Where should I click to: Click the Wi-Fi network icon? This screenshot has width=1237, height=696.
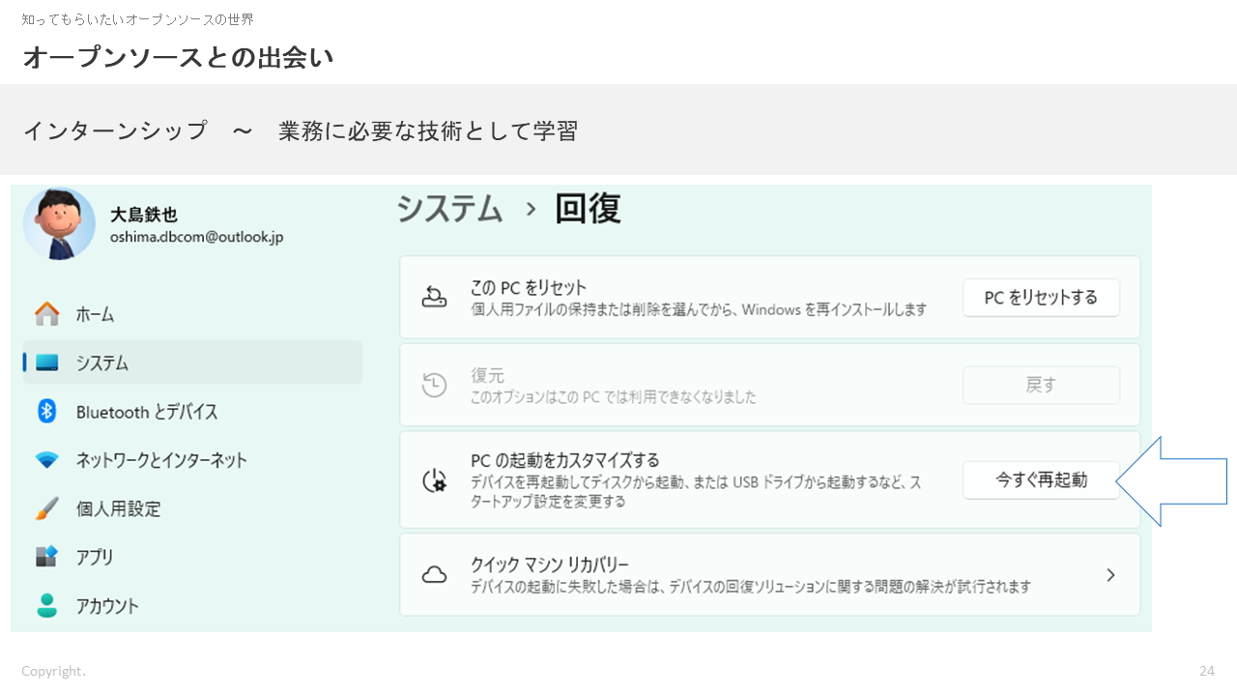[46, 460]
